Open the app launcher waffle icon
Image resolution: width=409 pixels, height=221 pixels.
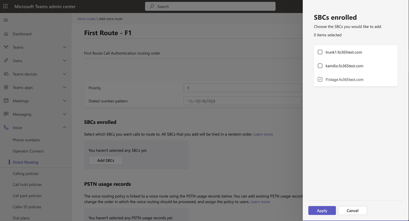[5, 6]
